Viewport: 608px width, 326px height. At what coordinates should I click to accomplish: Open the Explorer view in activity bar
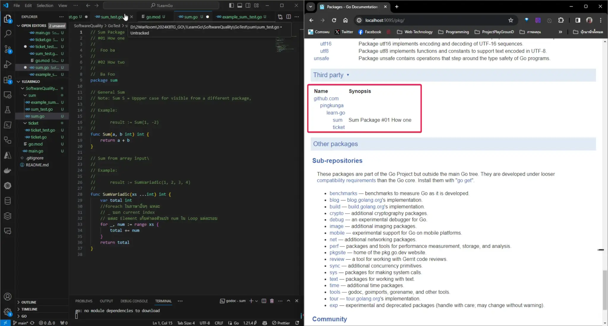(x=8, y=19)
